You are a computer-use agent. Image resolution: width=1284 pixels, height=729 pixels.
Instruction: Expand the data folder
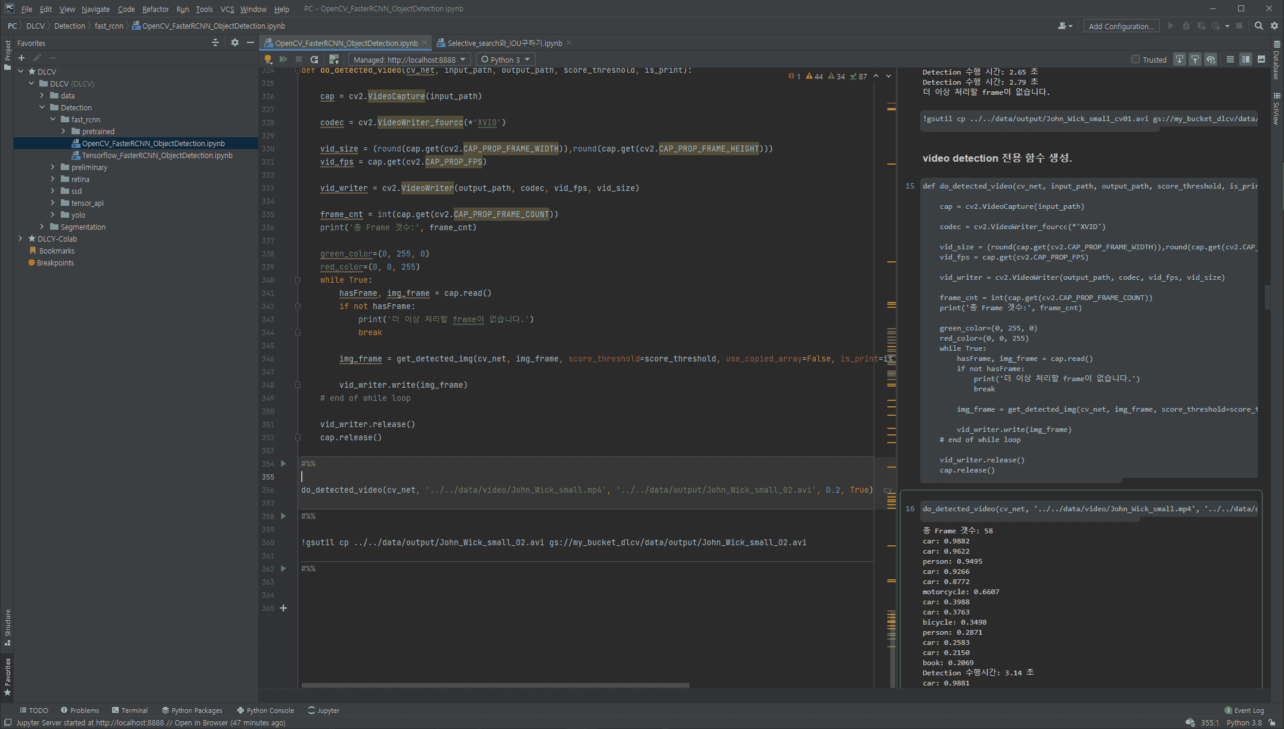point(42,95)
